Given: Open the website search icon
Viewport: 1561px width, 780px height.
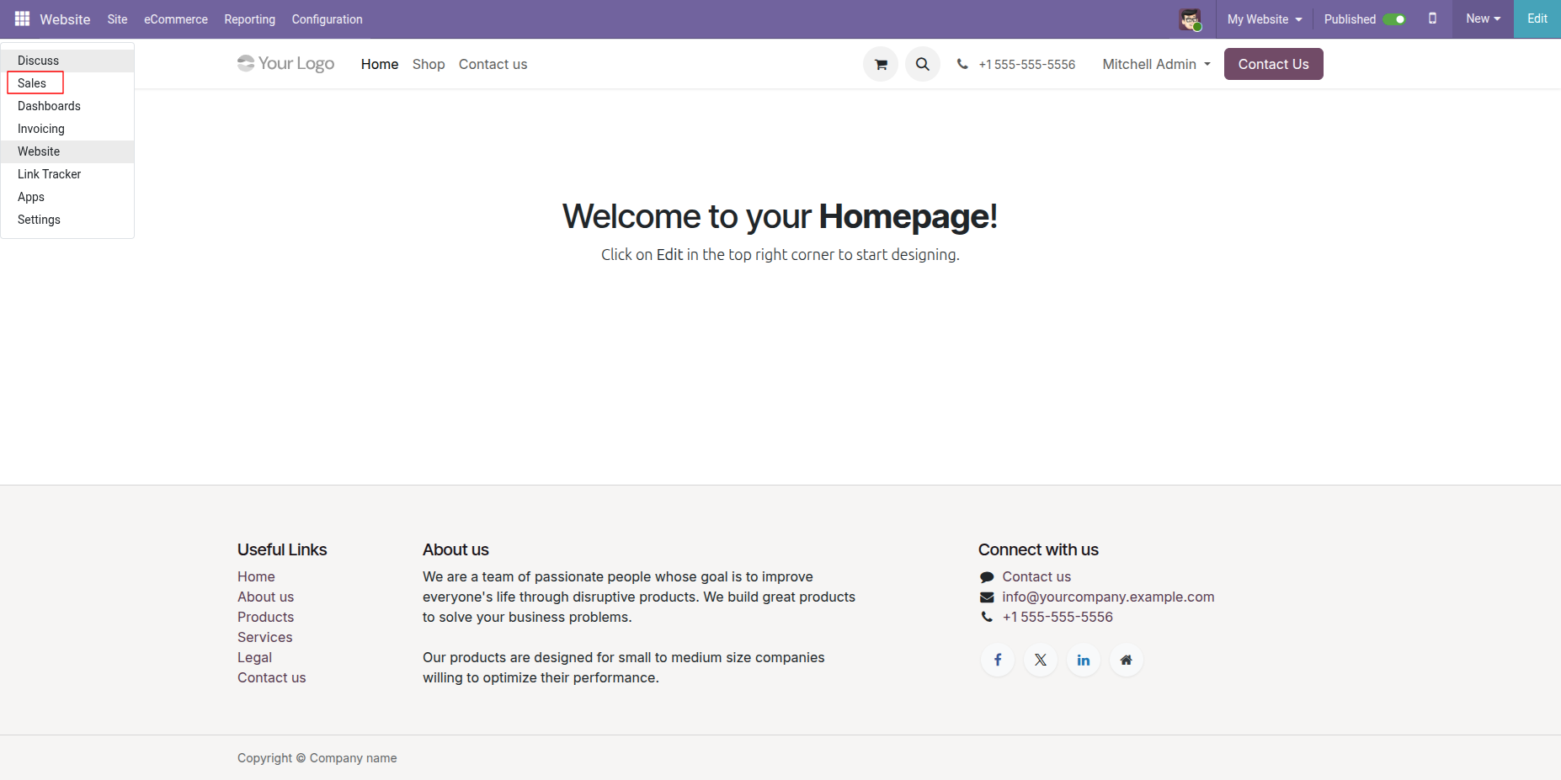Looking at the screenshot, I should (x=923, y=64).
